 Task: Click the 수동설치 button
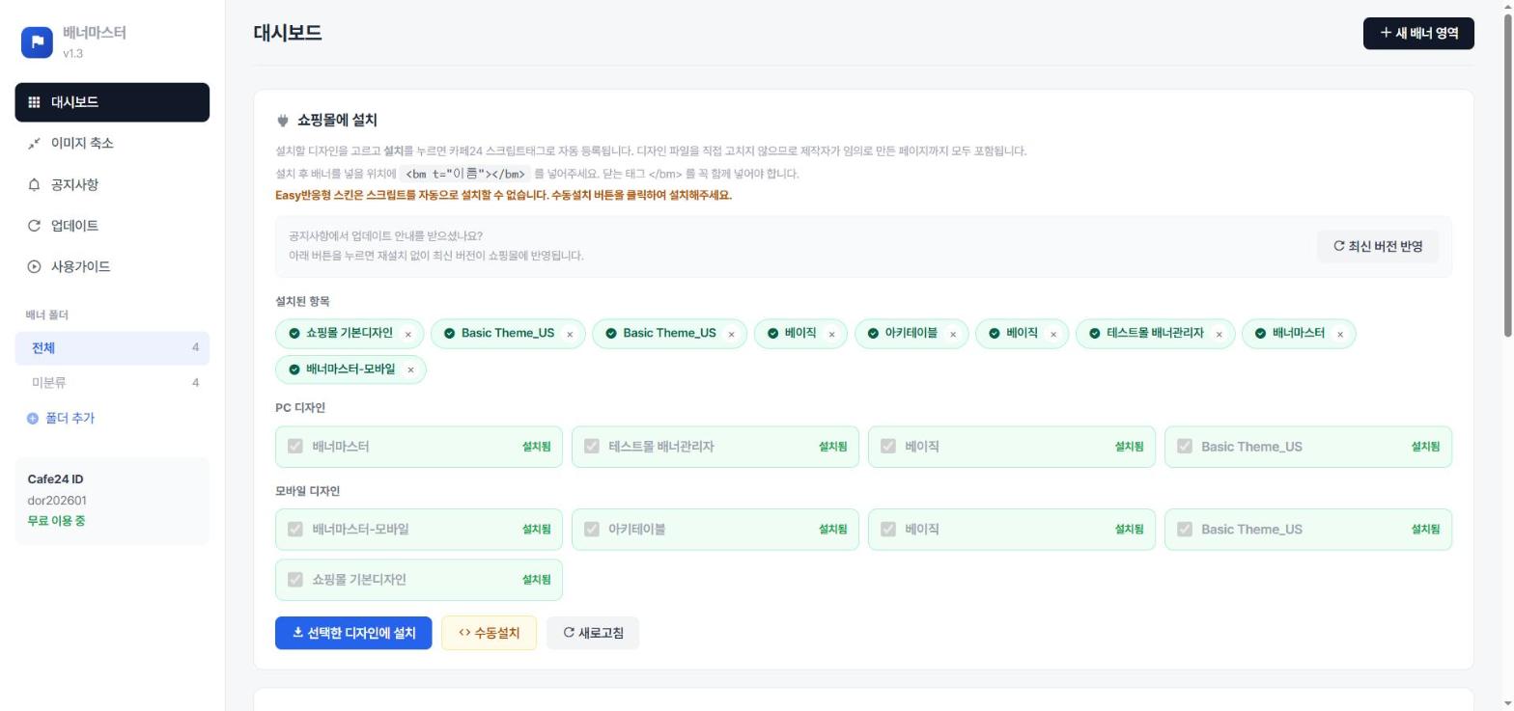click(489, 633)
